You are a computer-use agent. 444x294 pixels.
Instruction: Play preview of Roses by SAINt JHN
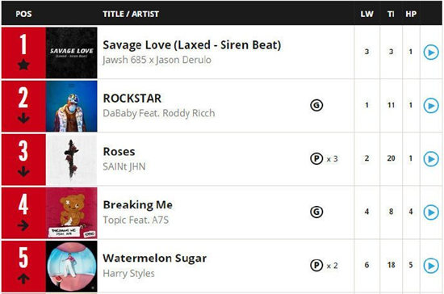[431, 159]
